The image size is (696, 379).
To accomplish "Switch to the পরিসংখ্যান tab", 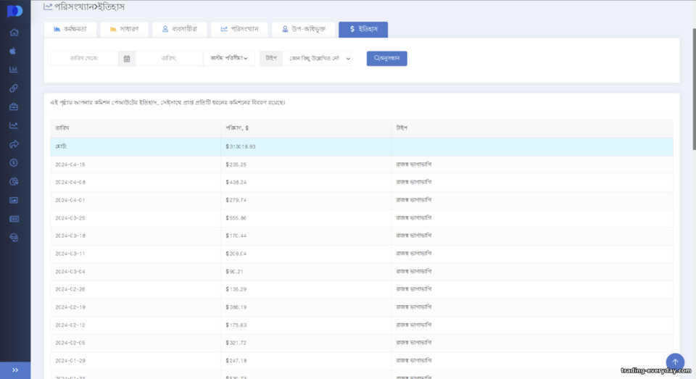I will pos(240,29).
